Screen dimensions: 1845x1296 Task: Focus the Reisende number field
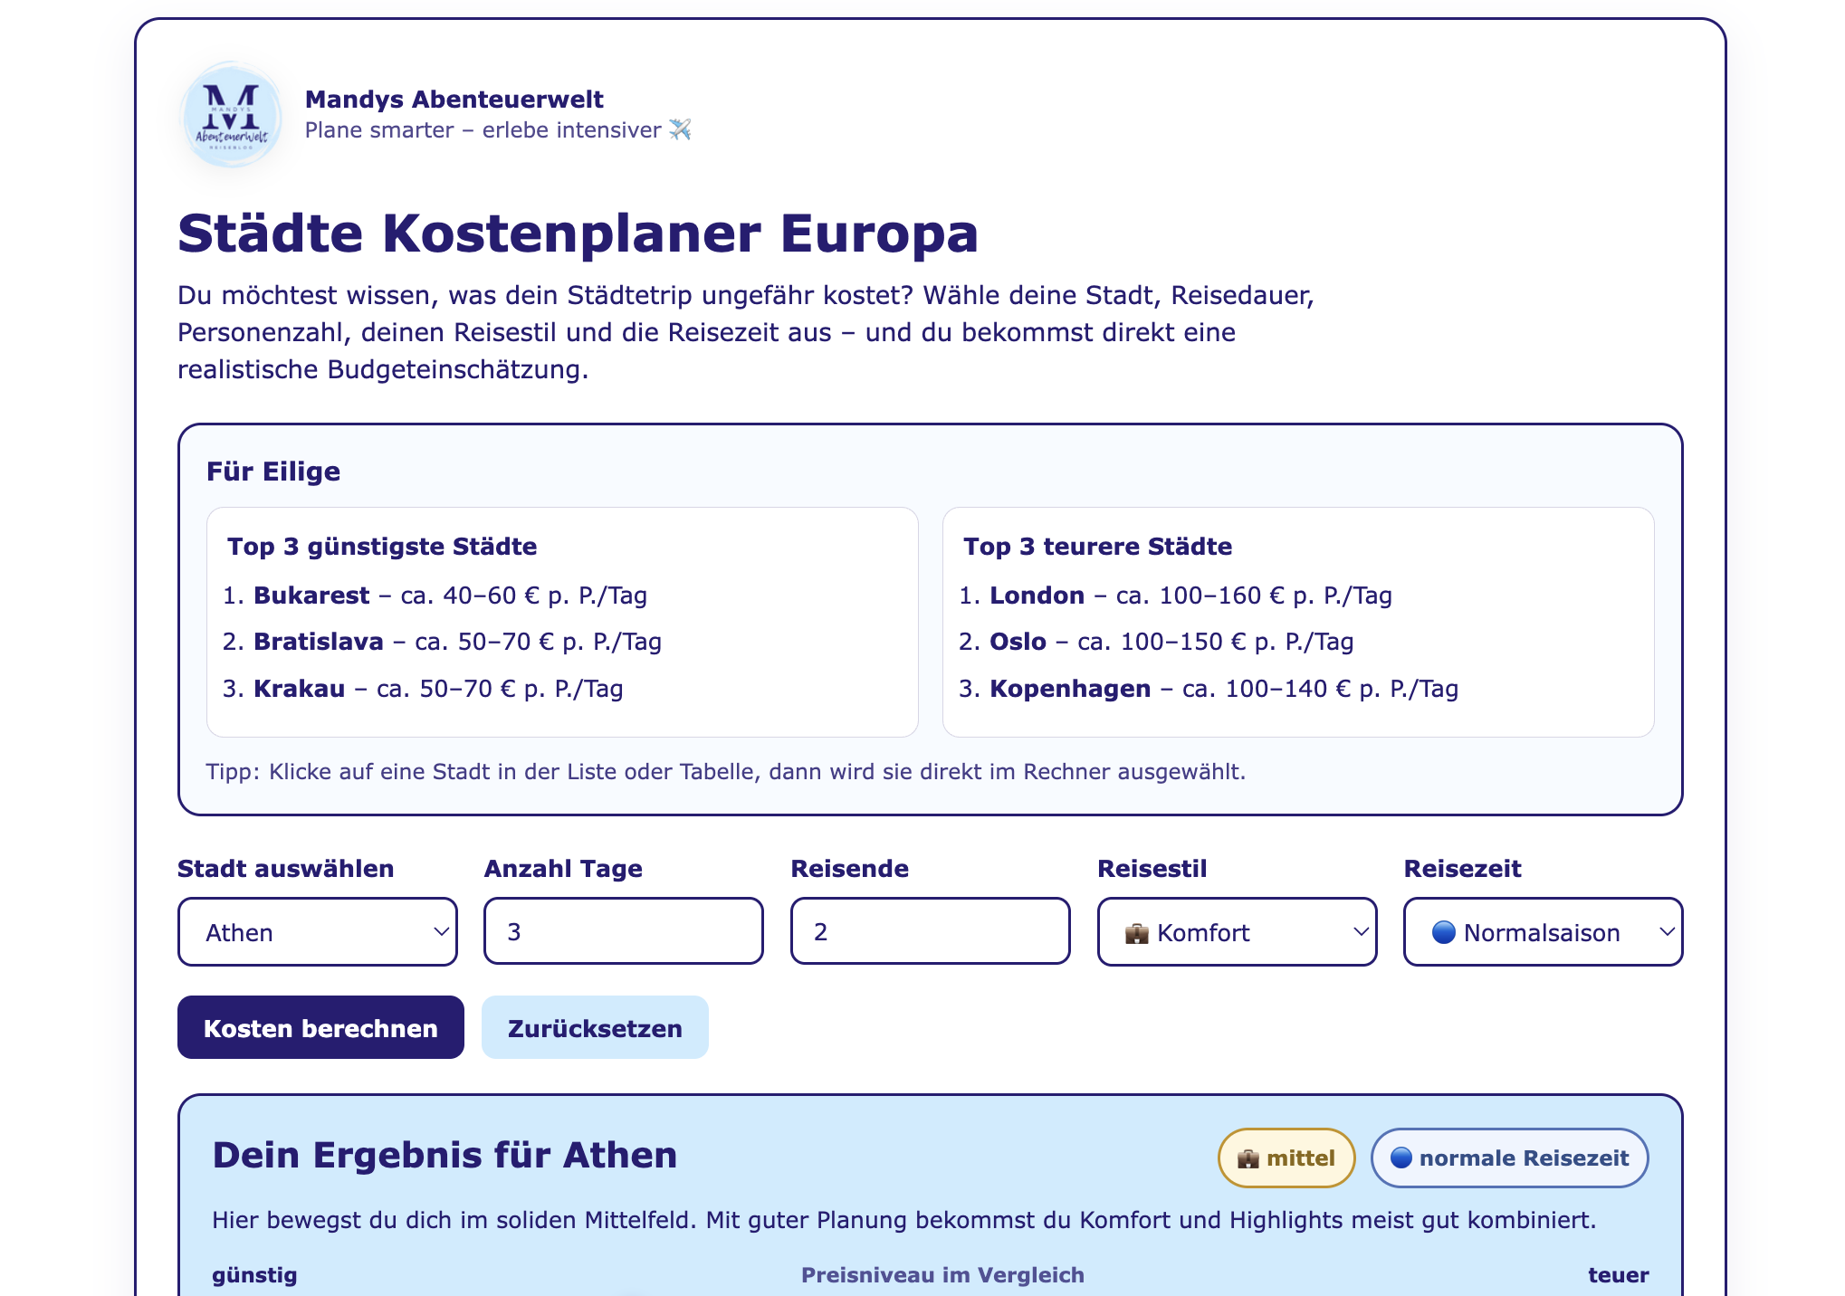(x=931, y=931)
